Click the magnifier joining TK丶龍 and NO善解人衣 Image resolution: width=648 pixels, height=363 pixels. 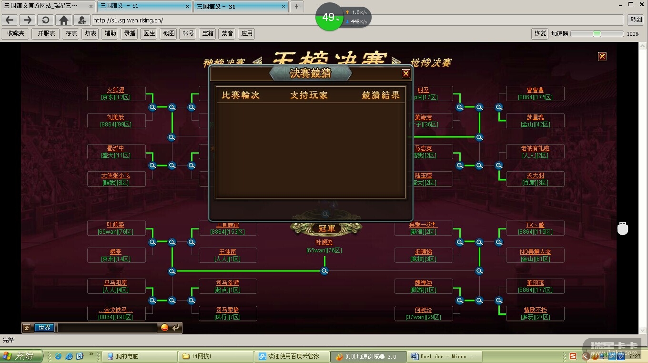click(499, 242)
